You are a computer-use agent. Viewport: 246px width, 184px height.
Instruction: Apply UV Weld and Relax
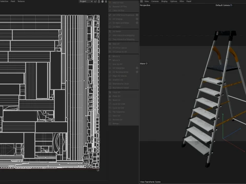[121, 23]
